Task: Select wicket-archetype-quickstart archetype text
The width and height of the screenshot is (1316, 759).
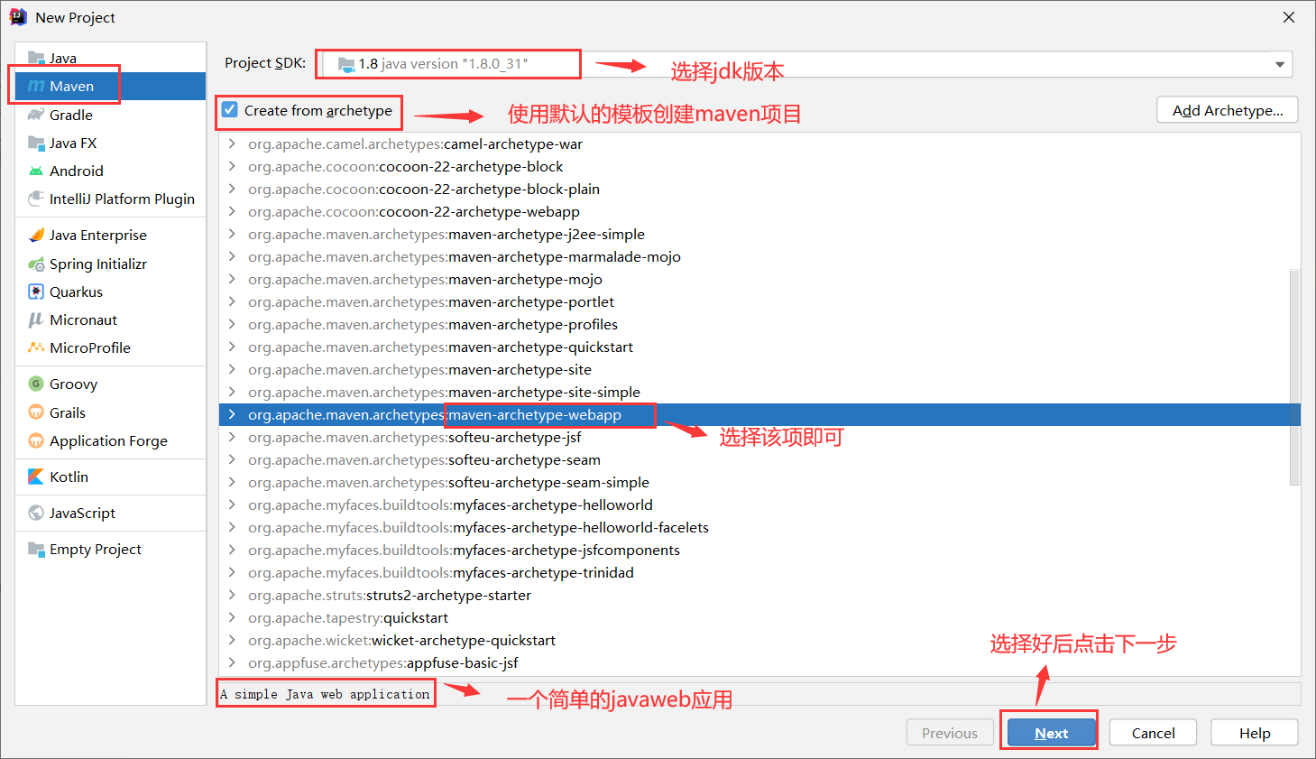Action: [464, 640]
